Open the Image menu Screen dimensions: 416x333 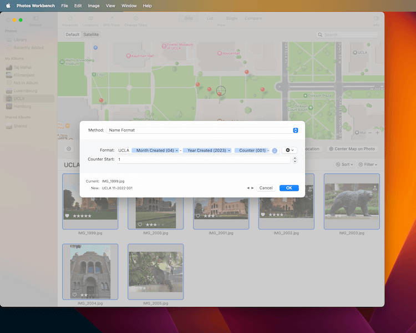click(x=94, y=6)
